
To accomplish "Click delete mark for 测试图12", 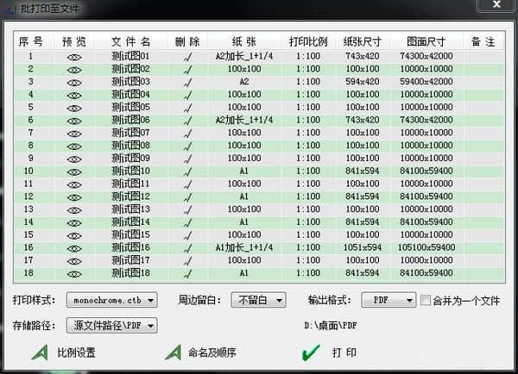I will click(x=187, y=197).
